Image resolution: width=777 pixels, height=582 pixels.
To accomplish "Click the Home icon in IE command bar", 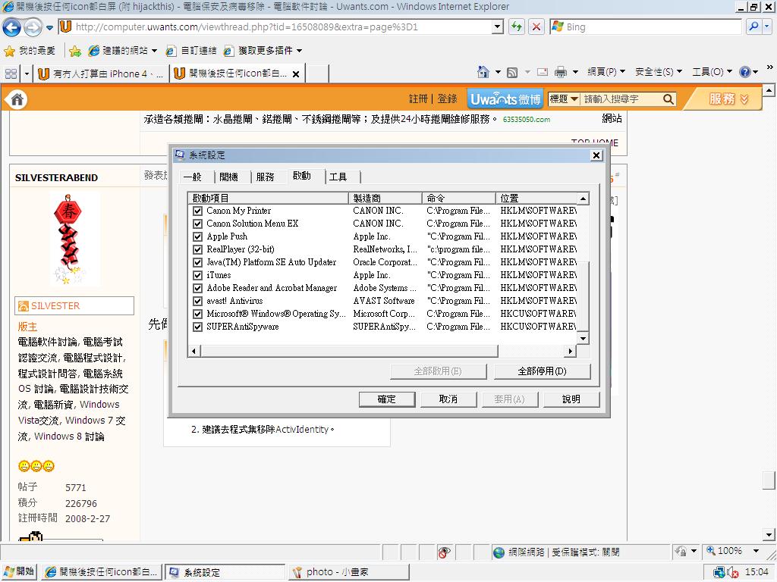I will tap(483, 72).
